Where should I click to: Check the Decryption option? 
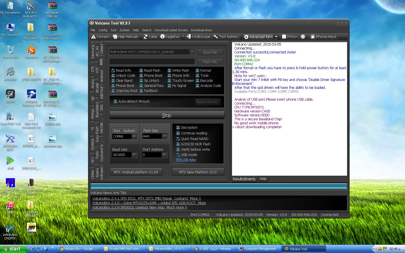[178, 128]
